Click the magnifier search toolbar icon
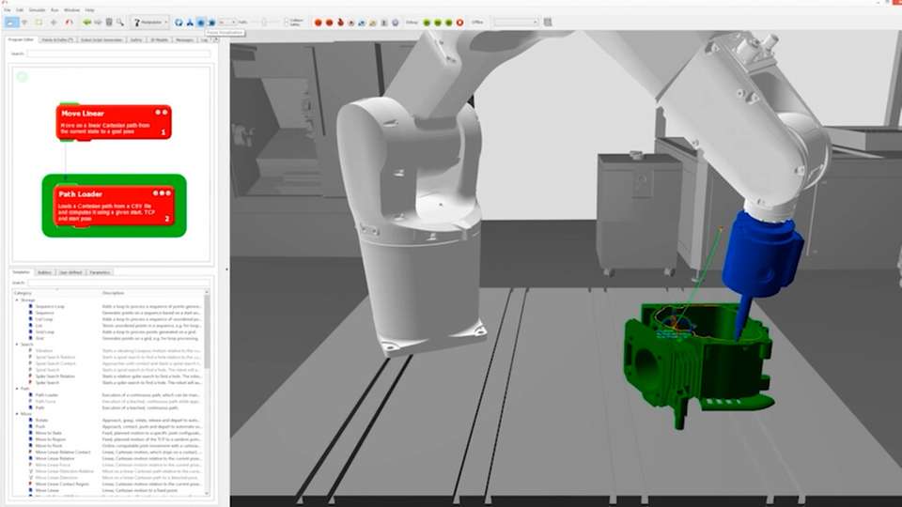902x507 pixels. [119, 23]
